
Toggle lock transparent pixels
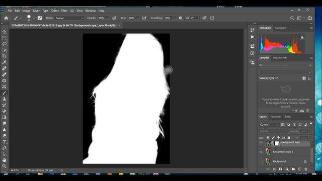tap(268, 138)
